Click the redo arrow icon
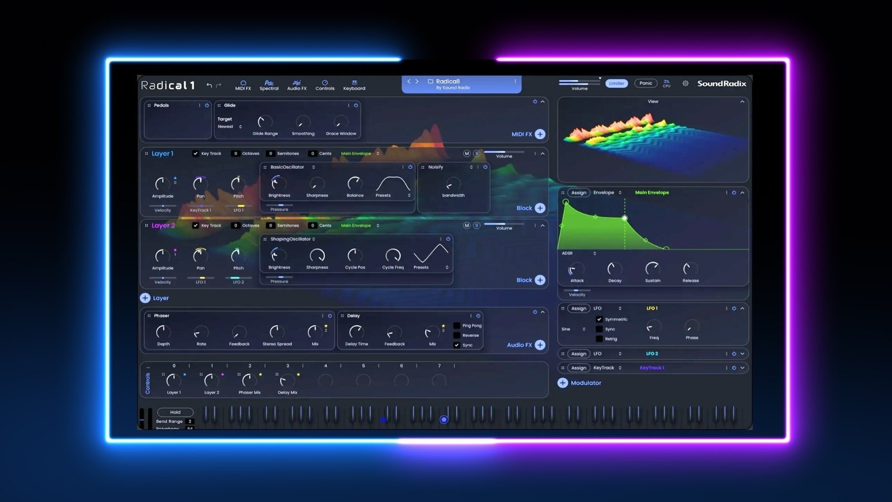The height and width of the screenshot is (502, 892). click(x=219, y=85)
